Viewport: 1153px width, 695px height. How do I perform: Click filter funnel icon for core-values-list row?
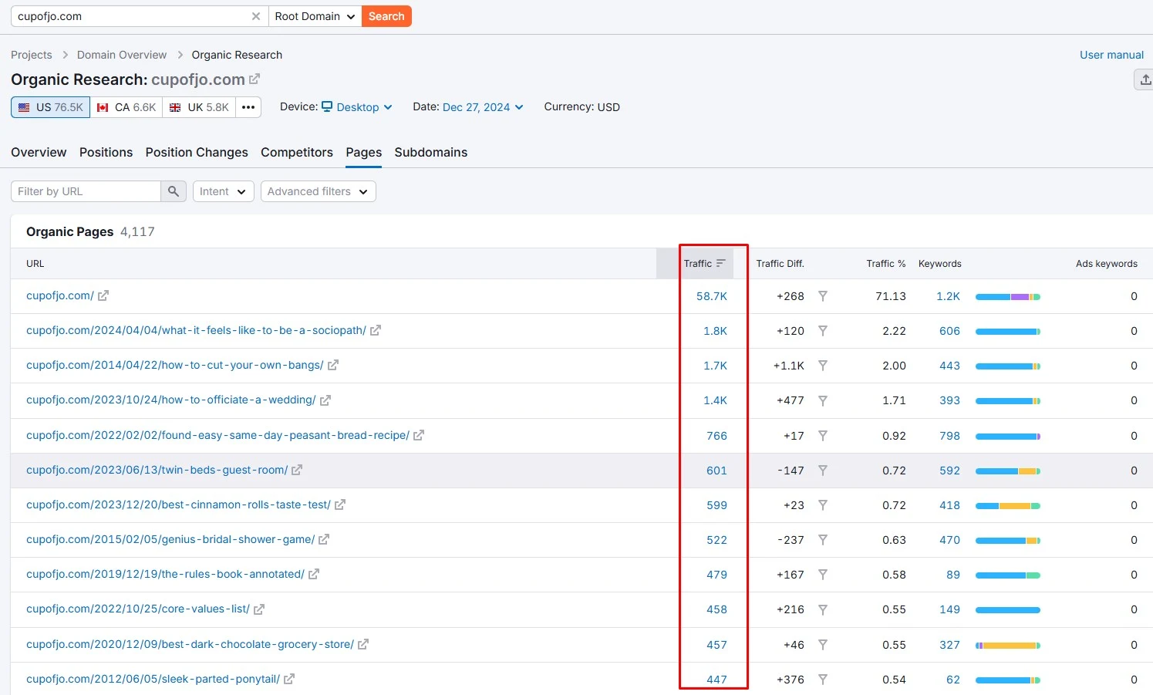(x=823, y=609)
